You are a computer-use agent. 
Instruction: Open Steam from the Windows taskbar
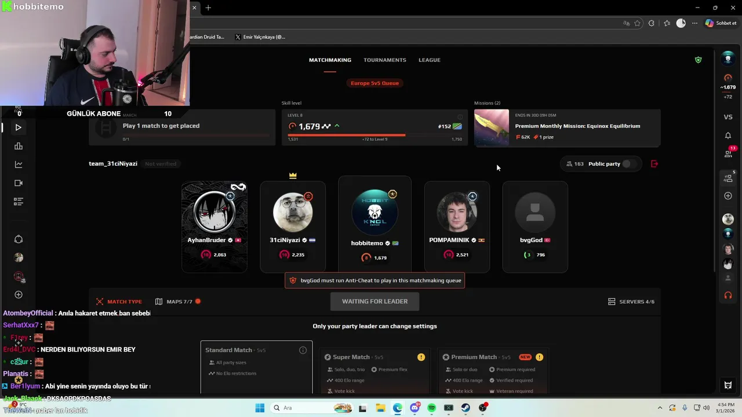click(x=465, y=408)
